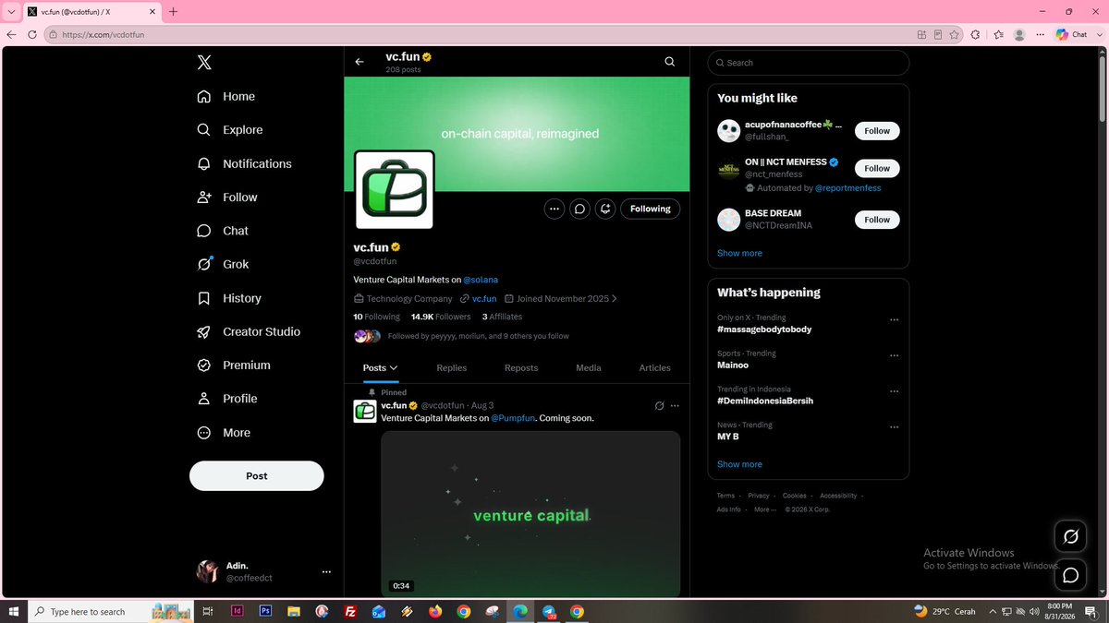Open Adin. account switcher ellipsis

[x=326, y=572]
